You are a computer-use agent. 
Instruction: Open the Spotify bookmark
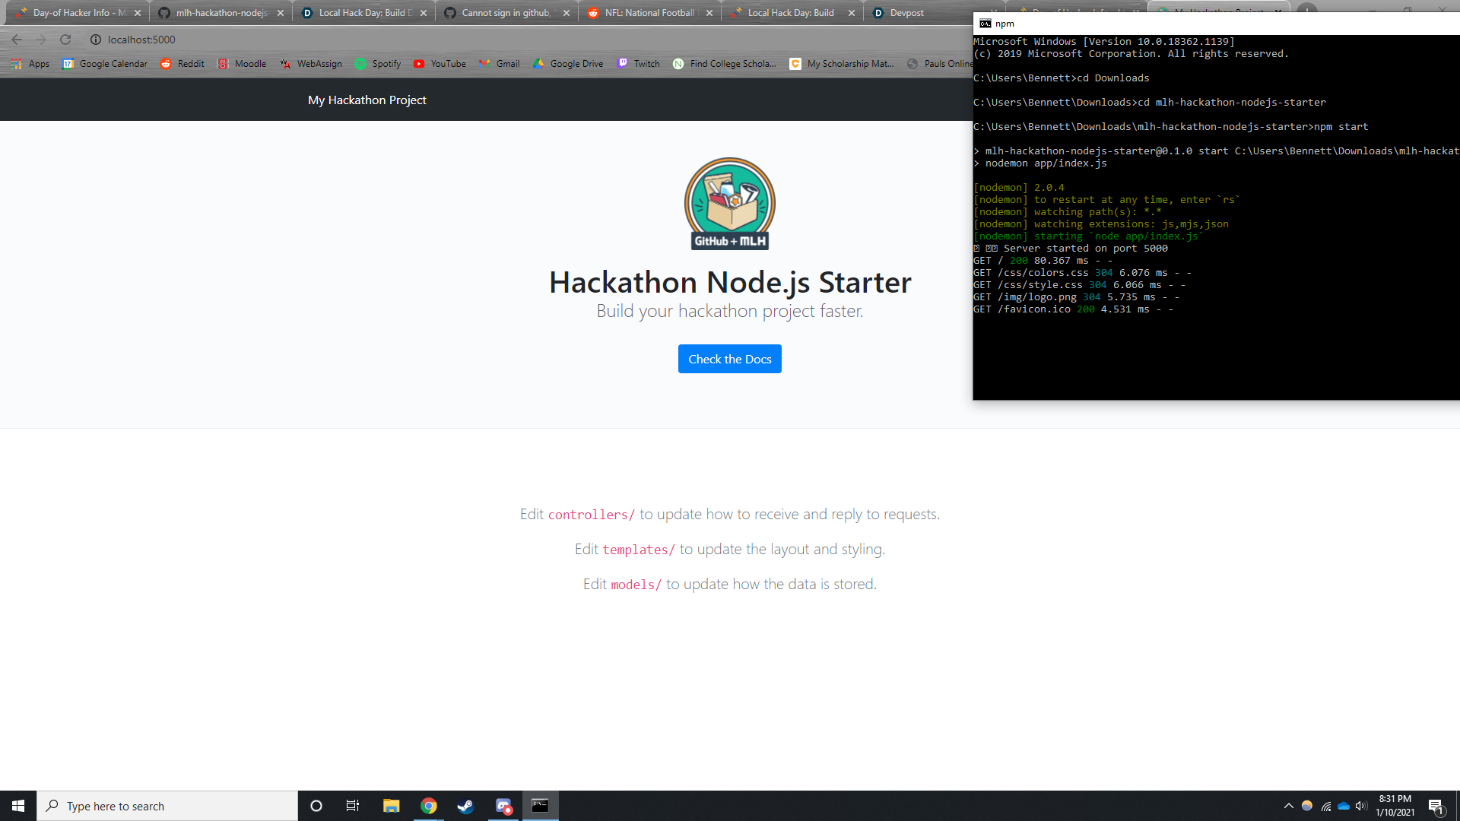click(x=378, y=64)
